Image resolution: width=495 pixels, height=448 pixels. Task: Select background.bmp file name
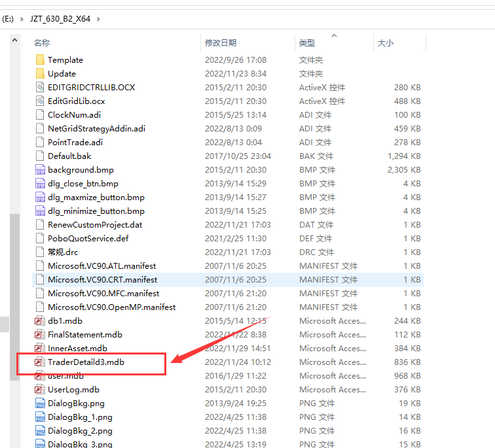81,170
